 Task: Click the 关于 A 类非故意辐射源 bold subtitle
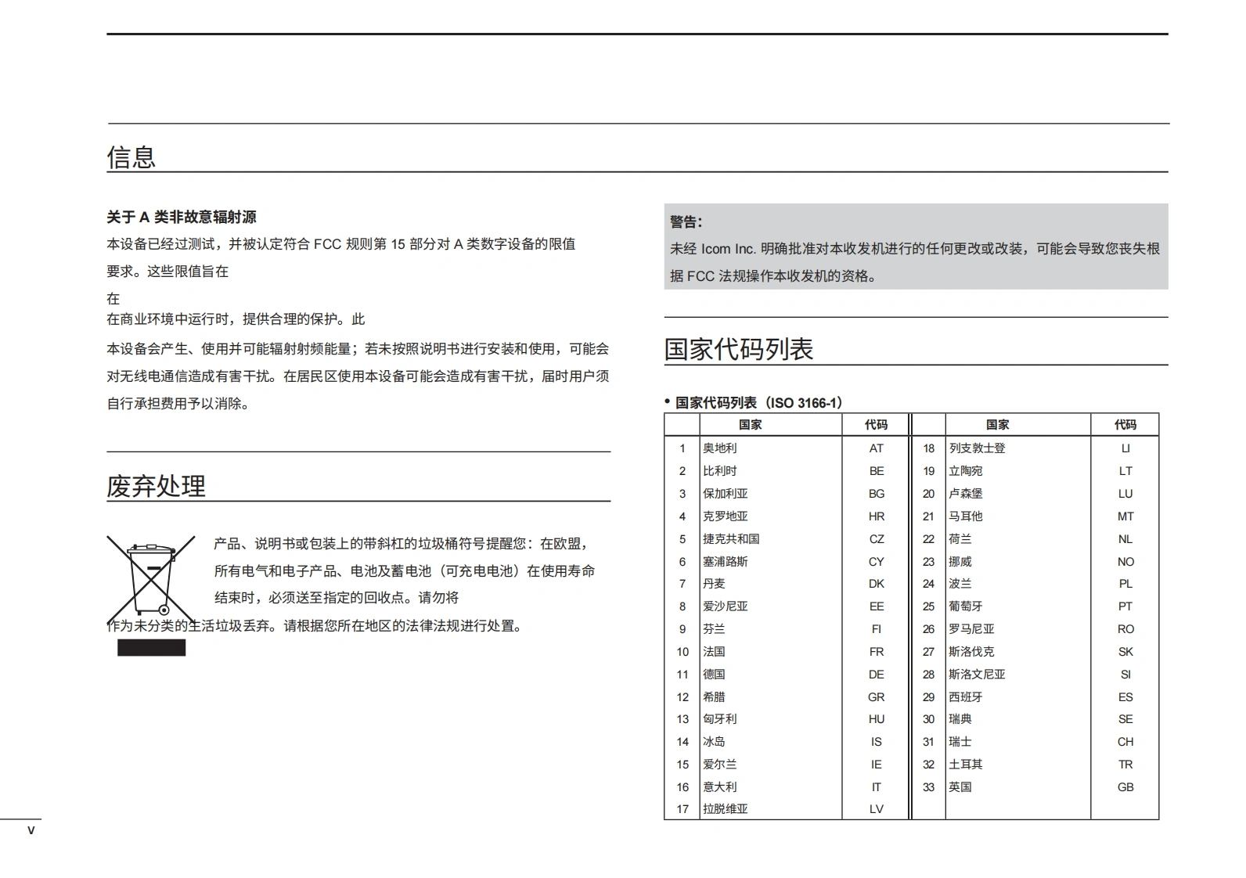(x=182, y=217)
